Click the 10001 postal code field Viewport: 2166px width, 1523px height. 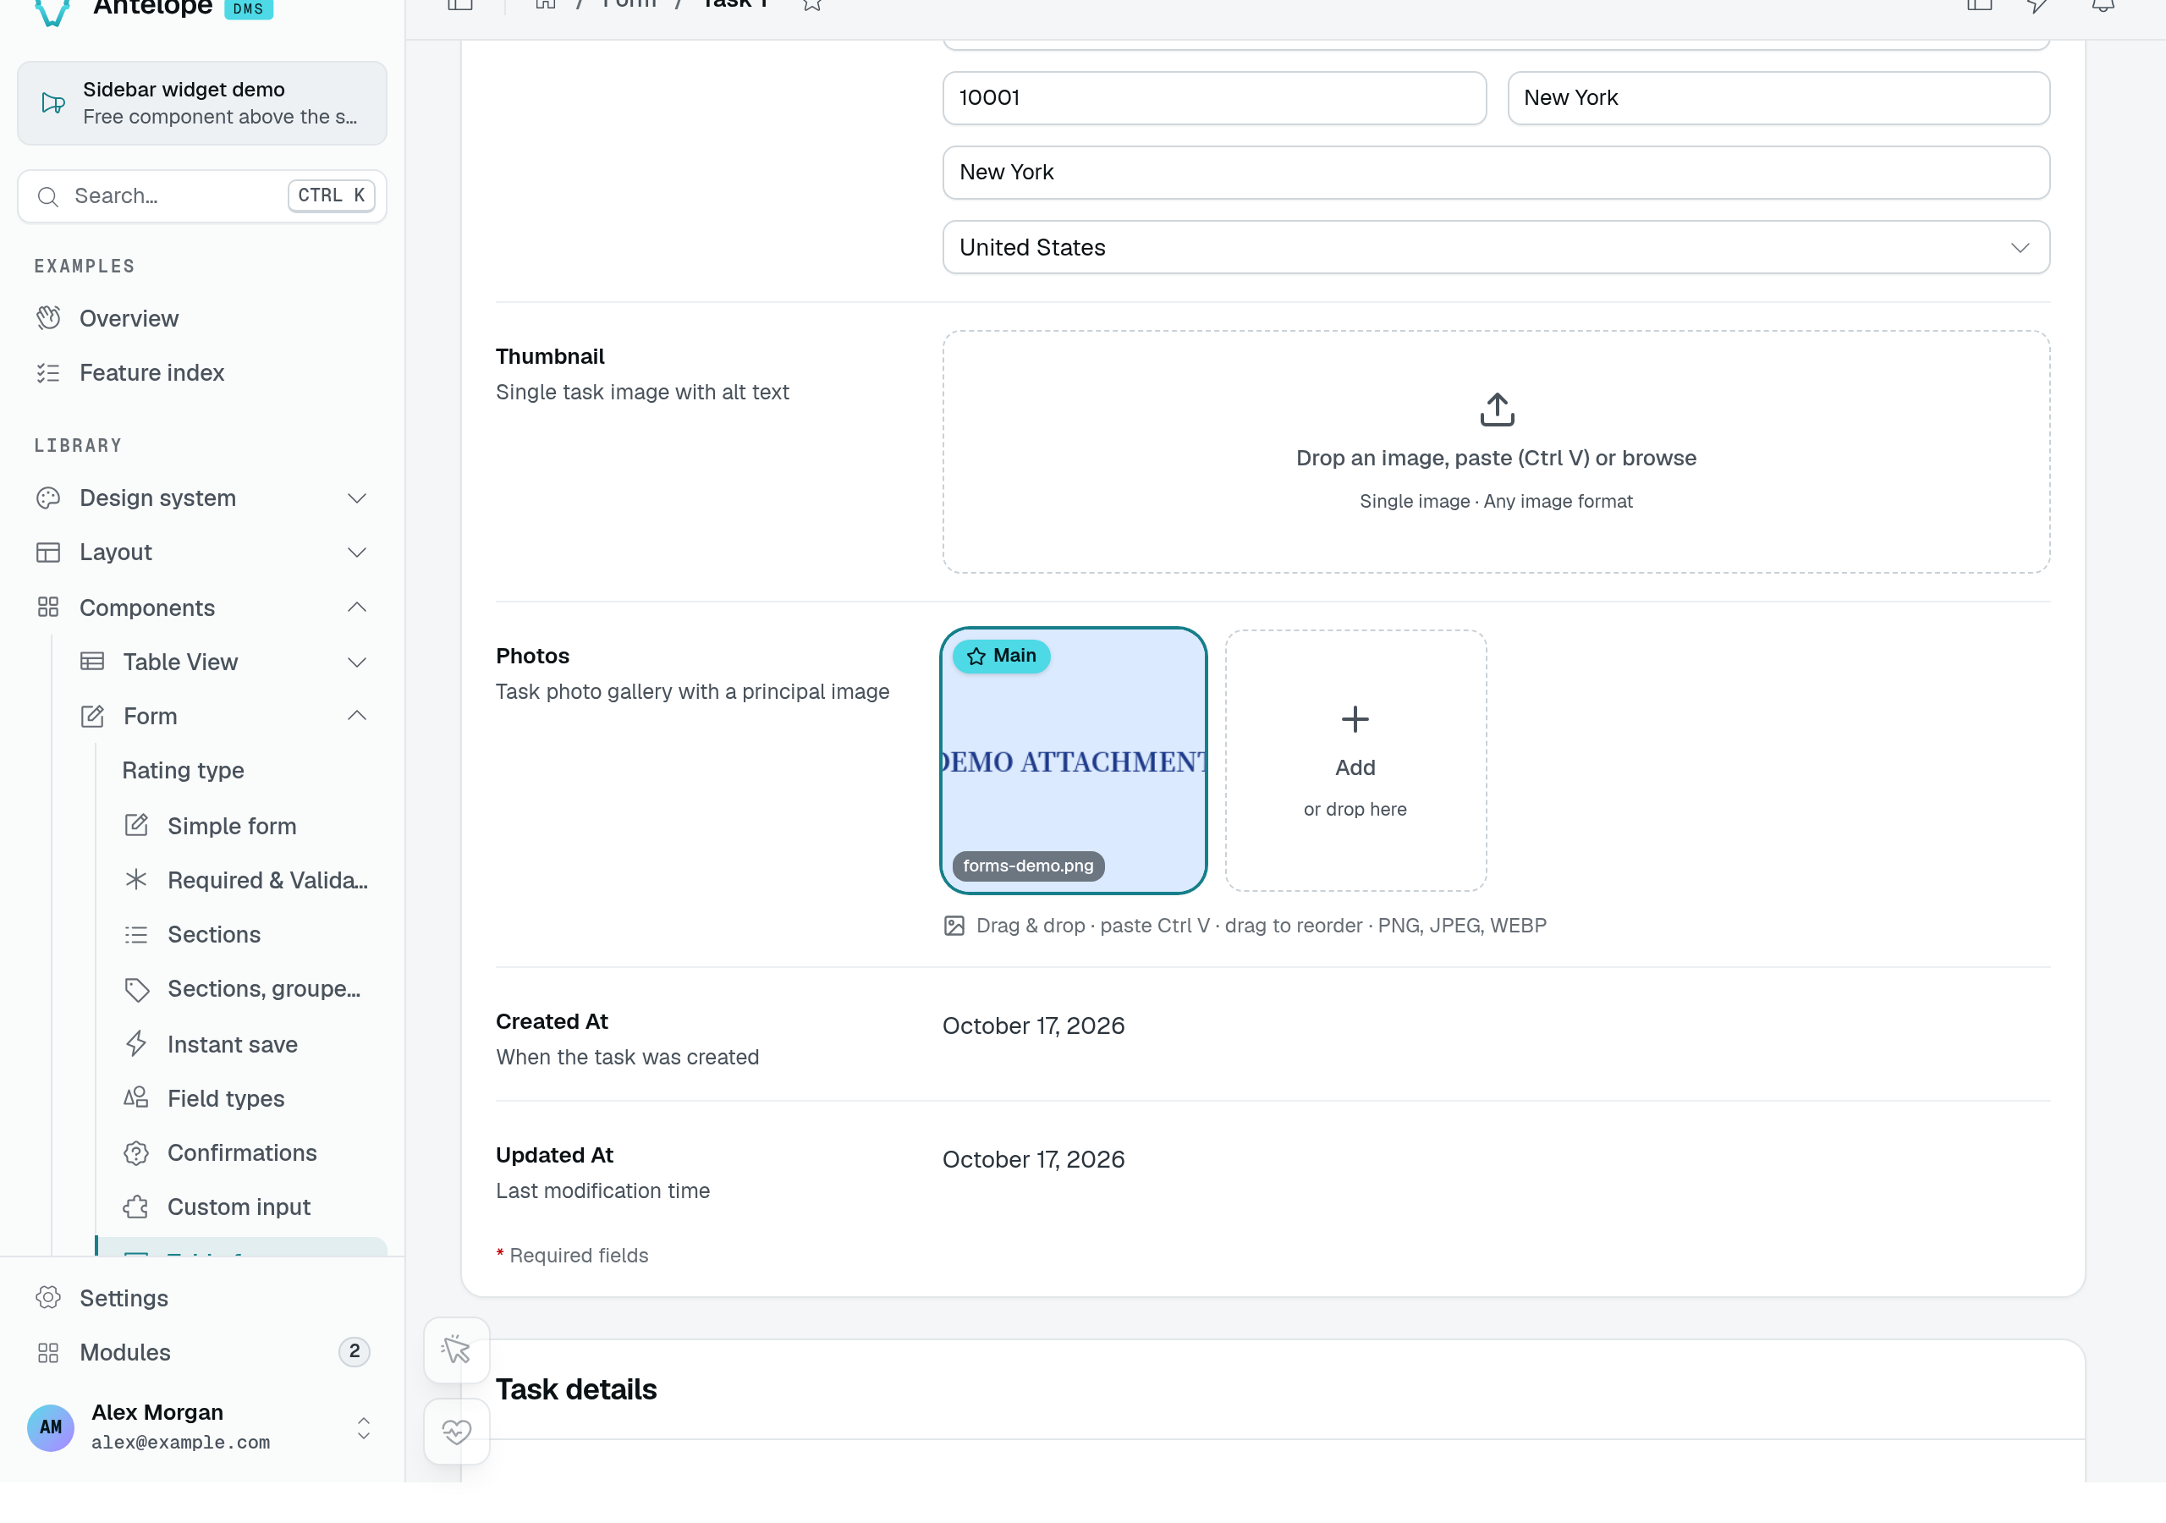(x=1214, y=98)
